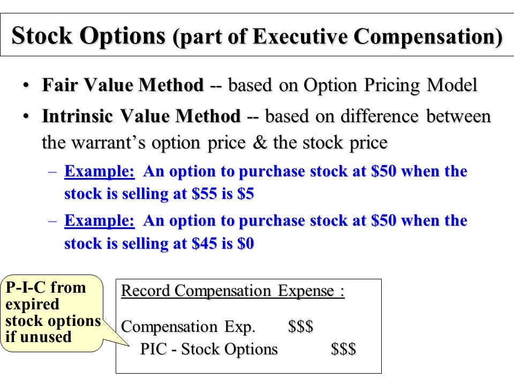Click the second underlined Example link
This screenshot has height=386, width=514.
100,220
